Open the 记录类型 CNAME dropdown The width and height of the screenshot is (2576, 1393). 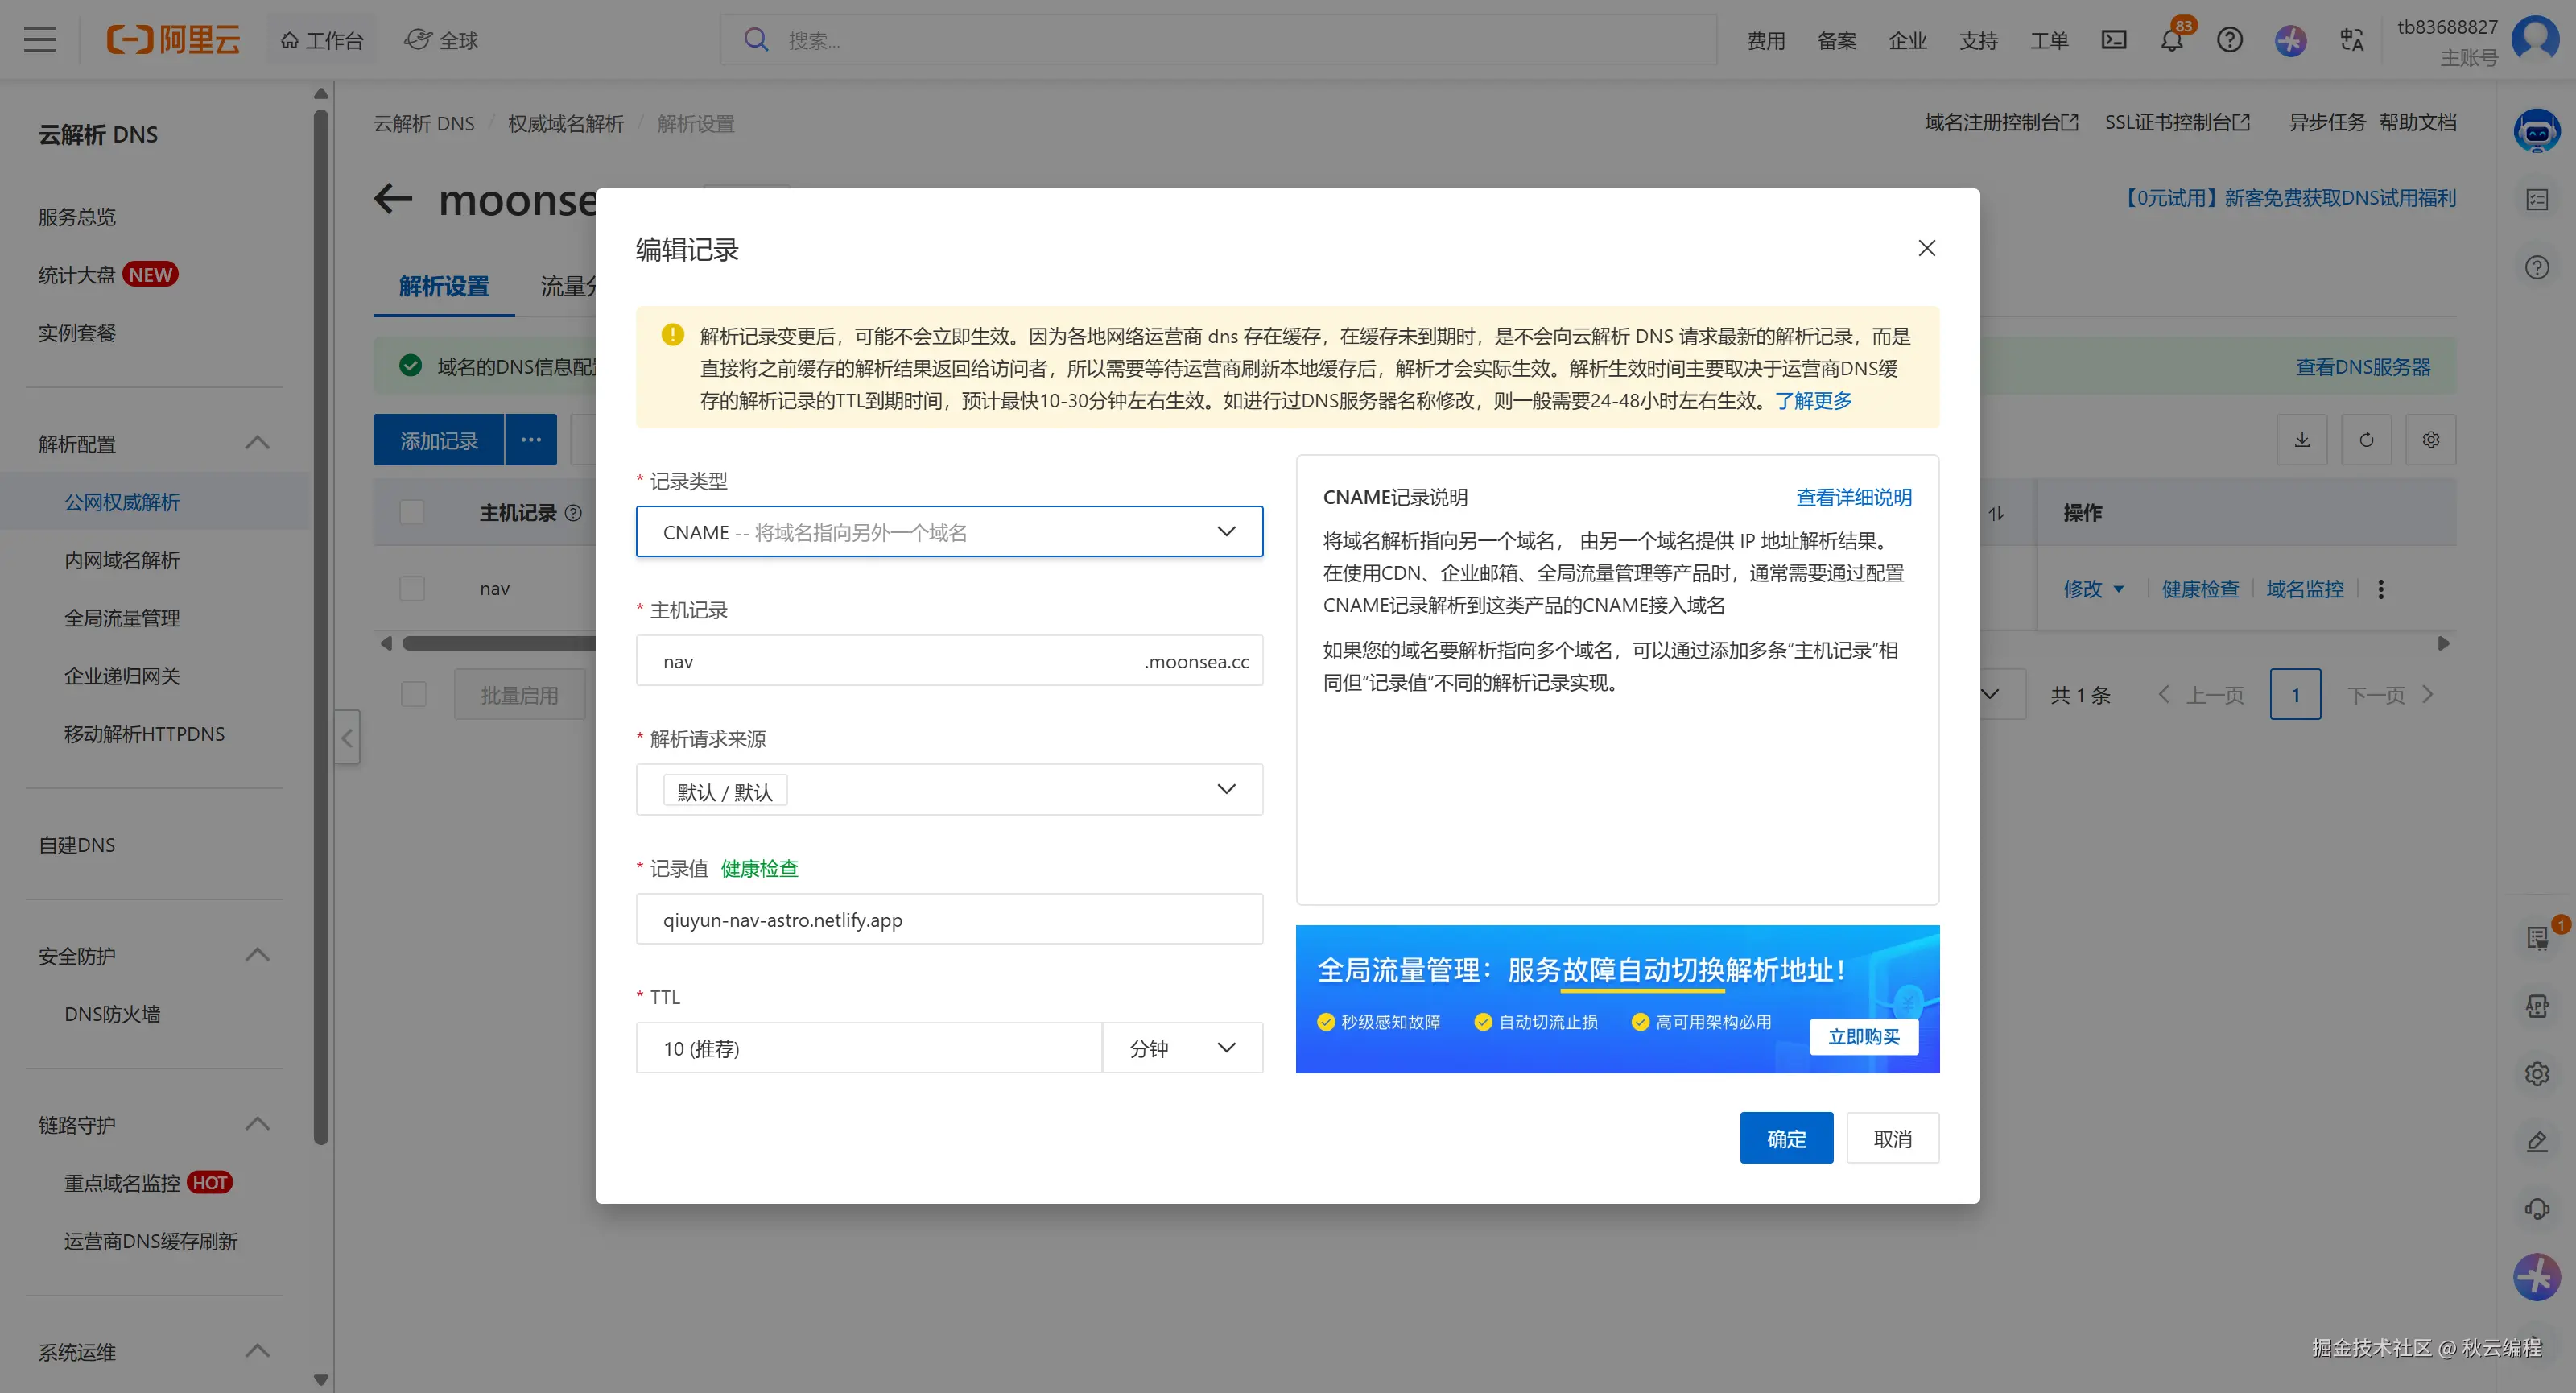pos(948,532)
